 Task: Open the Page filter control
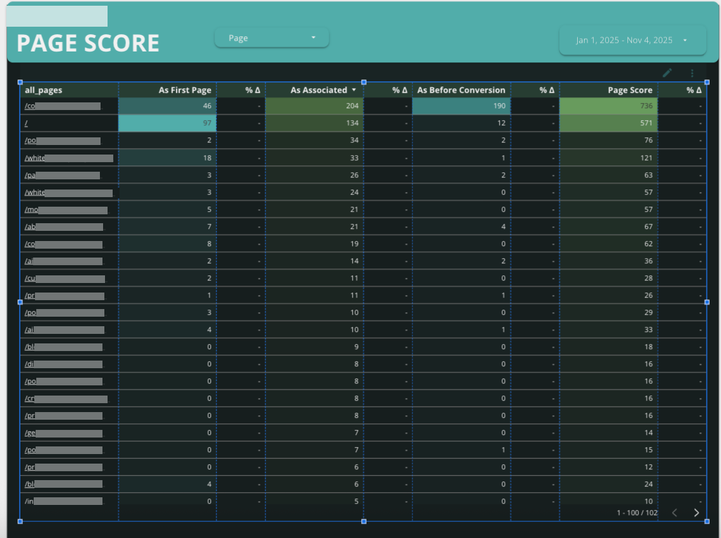pos(272,38)
